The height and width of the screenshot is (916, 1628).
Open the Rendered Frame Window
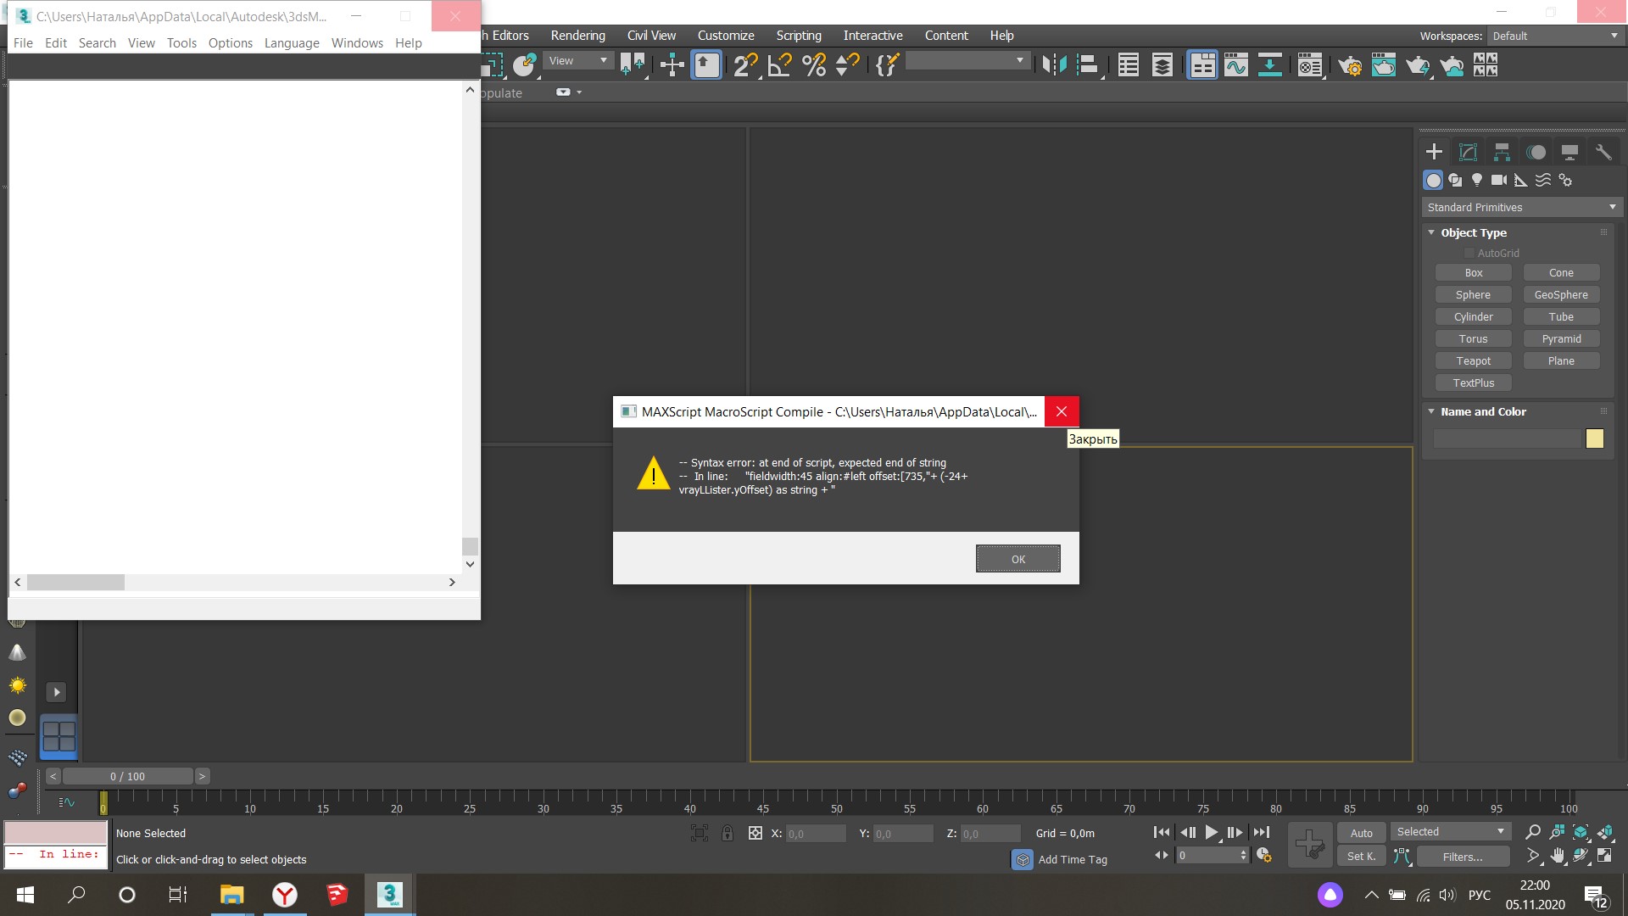click(x=1384, y=65)
